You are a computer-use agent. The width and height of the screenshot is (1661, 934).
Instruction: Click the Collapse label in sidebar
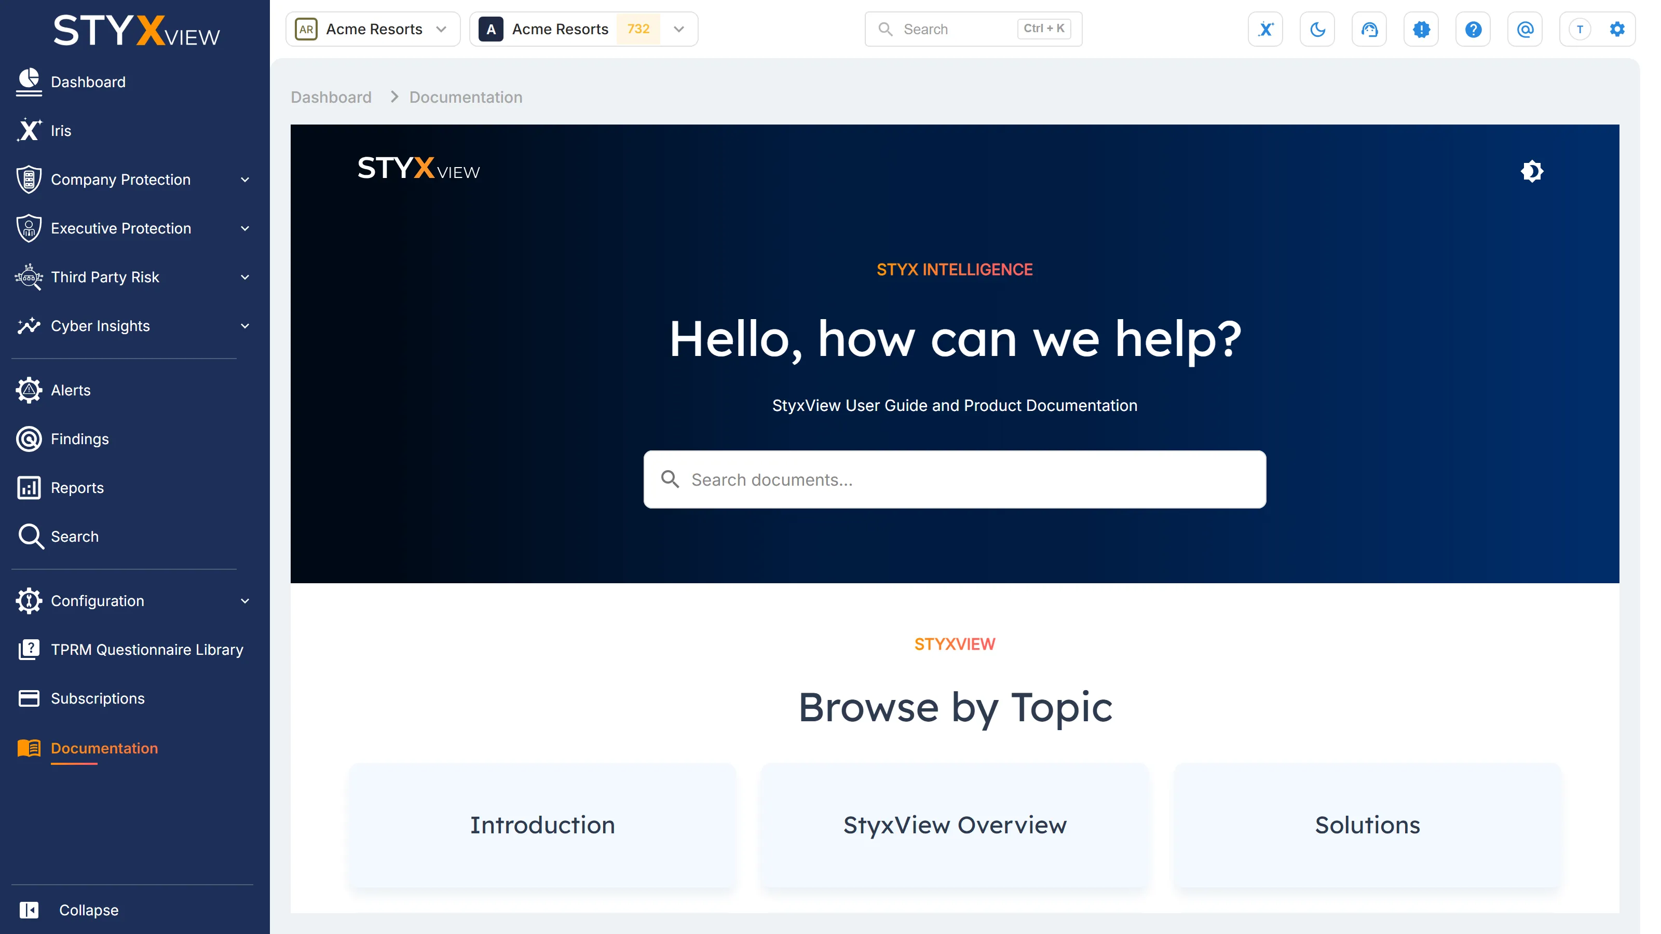[x=89, y=910]
